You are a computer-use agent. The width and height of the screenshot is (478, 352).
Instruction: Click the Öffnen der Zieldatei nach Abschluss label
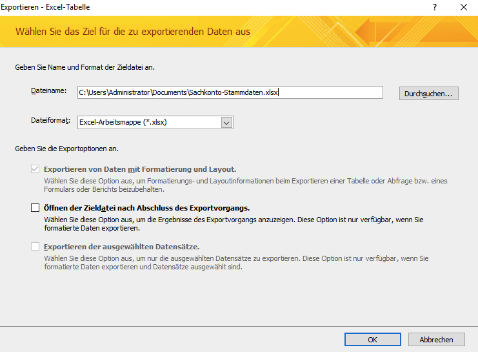click(146, 208)
